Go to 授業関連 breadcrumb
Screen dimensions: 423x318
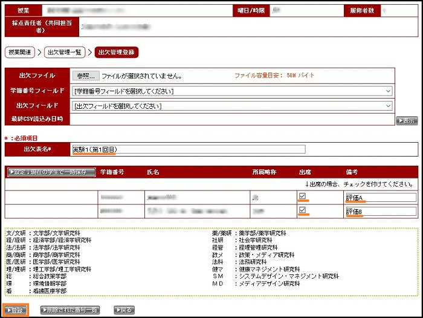(21, 53)
